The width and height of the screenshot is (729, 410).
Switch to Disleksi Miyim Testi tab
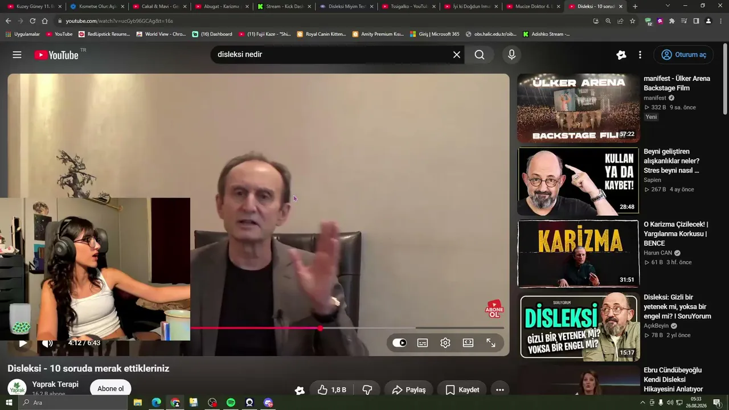(346, 6)
